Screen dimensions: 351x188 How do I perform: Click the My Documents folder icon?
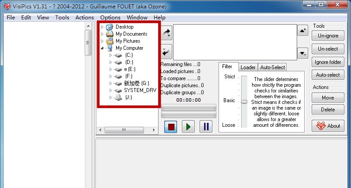point(109,34)
